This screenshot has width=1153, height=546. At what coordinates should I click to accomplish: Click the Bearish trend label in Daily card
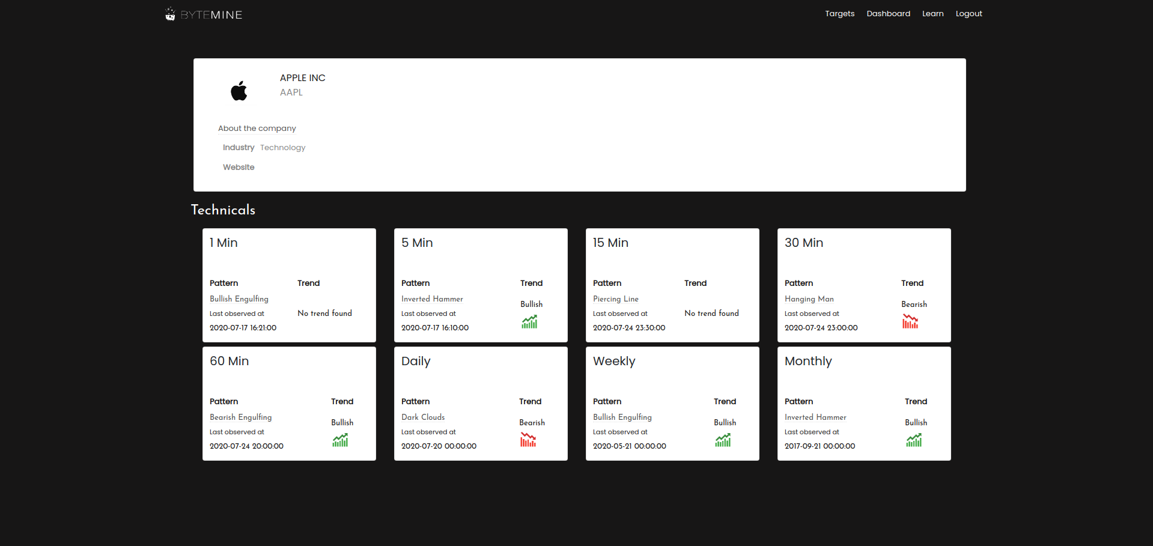532,423
